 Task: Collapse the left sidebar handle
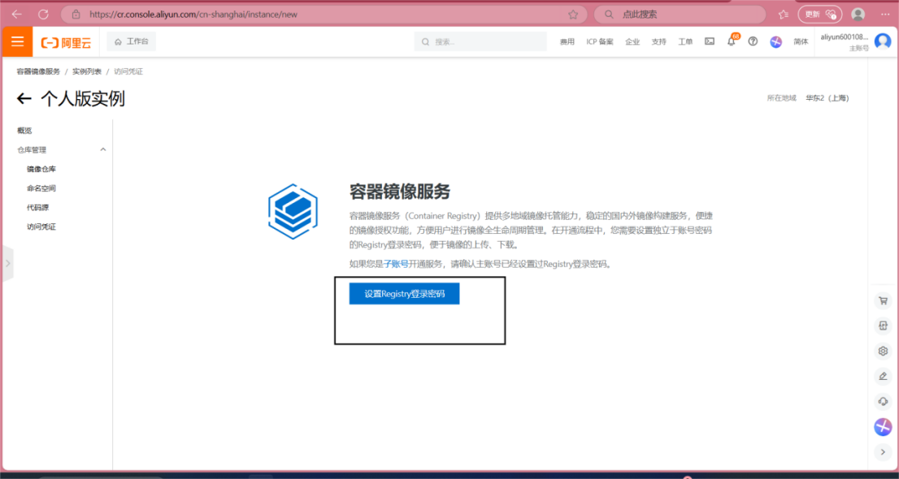tap(7, 263)
